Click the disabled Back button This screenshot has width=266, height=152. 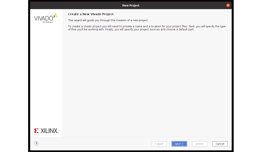coord(159,144)
